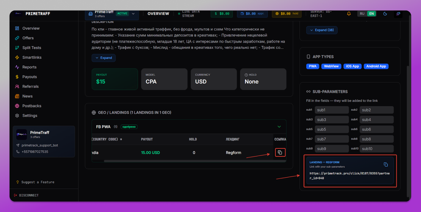Click the $0.00 hold balance badge
This screenshot has width=421, height=212.
click(x=287, y=13)
